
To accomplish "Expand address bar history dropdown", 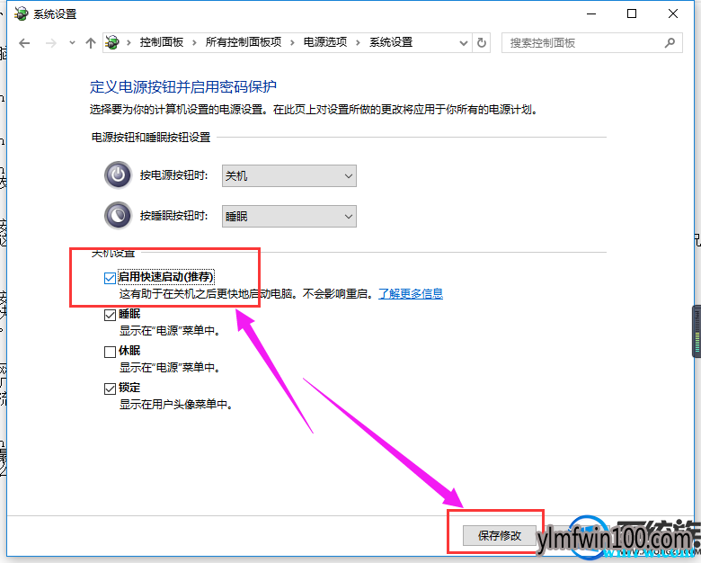I will [464, 43].
